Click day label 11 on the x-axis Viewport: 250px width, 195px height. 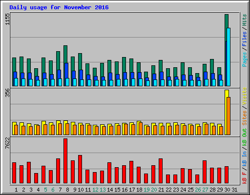[x=88, y=190]
